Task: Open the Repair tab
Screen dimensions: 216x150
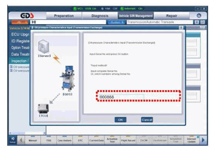Action: coord(171,16)
